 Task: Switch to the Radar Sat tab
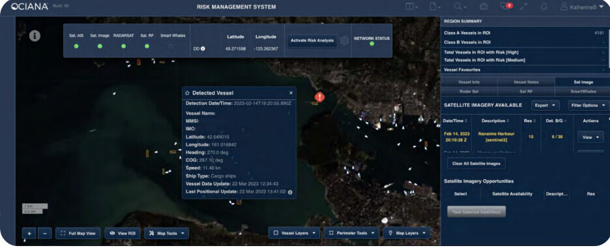pos(469,91)
